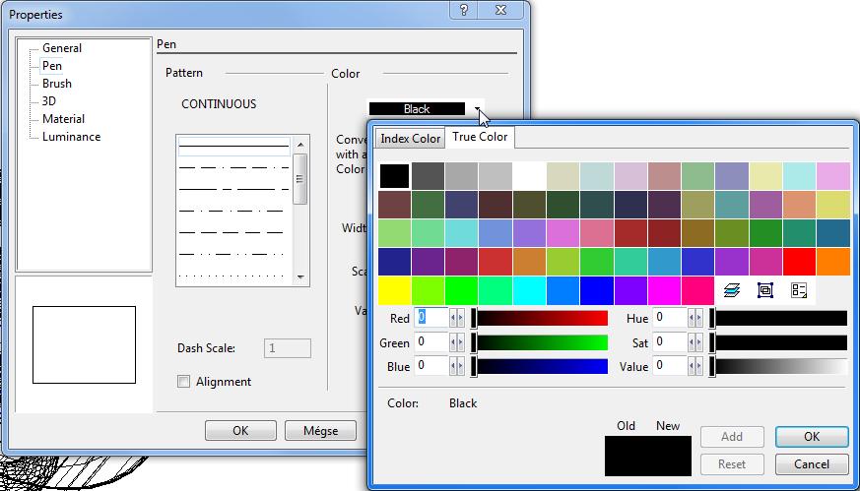
Task: Choose the By Layer color icon
Action: coord(732,290)
